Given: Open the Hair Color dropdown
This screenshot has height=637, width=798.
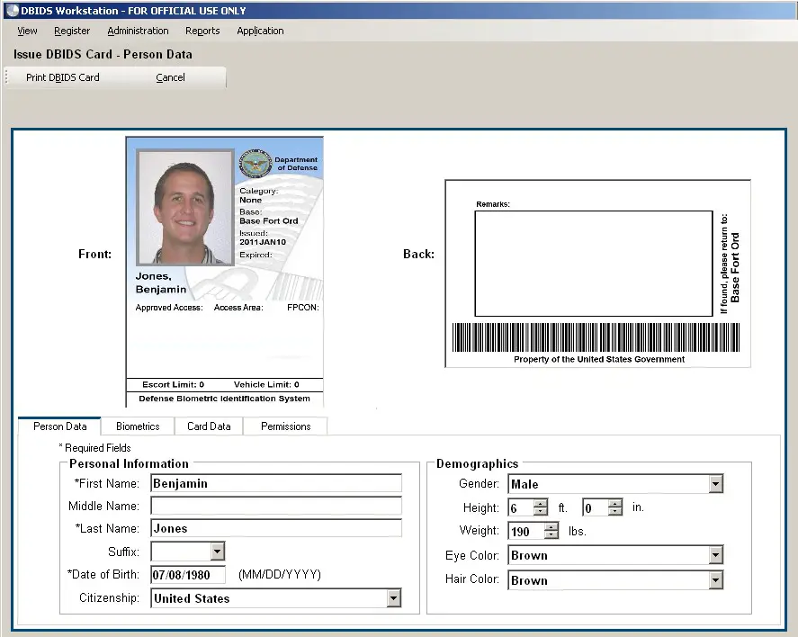Looking at the screenshot, I should 716,580.
